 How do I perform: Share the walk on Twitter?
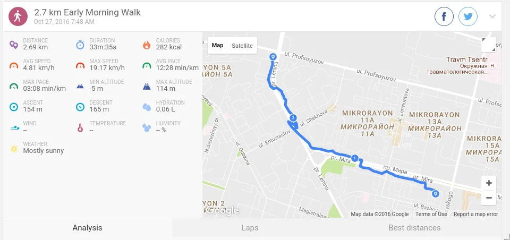click(467, 16)
